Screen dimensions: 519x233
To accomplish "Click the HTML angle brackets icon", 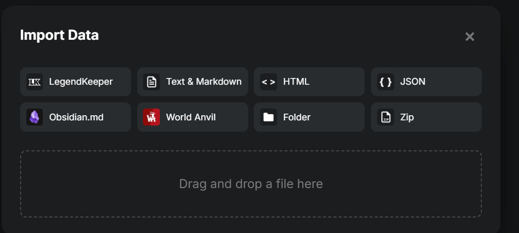I will [x=268, y=82].
